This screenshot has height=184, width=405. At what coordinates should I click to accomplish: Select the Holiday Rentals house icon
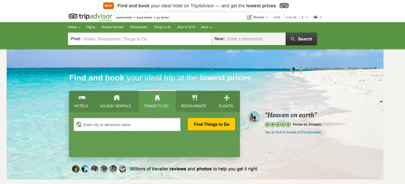point(117,98)
